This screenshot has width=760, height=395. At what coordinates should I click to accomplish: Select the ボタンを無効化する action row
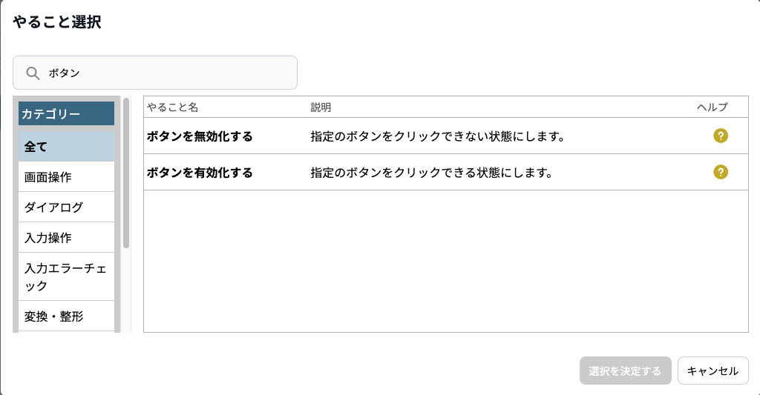[x=446, y=136]
